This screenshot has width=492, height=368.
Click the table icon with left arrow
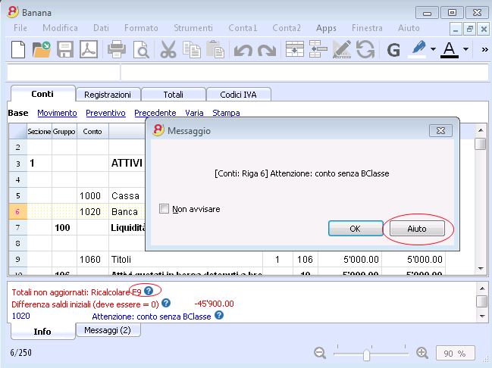[x=318, y=49]
